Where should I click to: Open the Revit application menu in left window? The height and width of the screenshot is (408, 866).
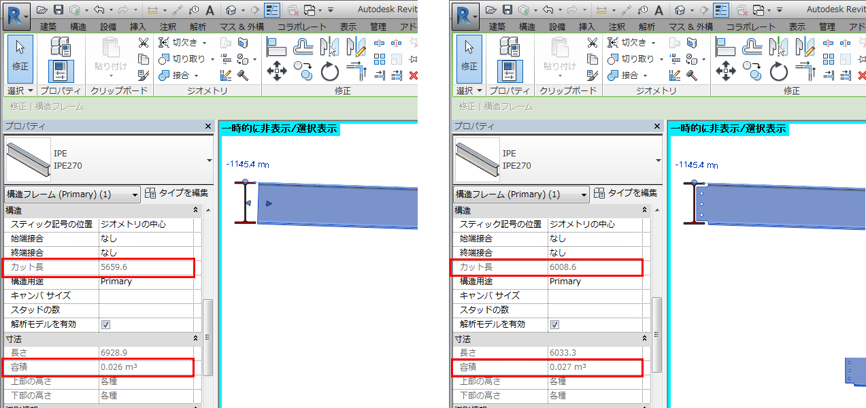(16, 15)
